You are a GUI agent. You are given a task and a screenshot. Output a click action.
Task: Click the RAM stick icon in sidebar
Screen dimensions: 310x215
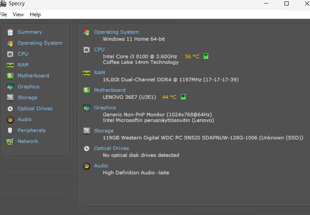coord(10,65)
